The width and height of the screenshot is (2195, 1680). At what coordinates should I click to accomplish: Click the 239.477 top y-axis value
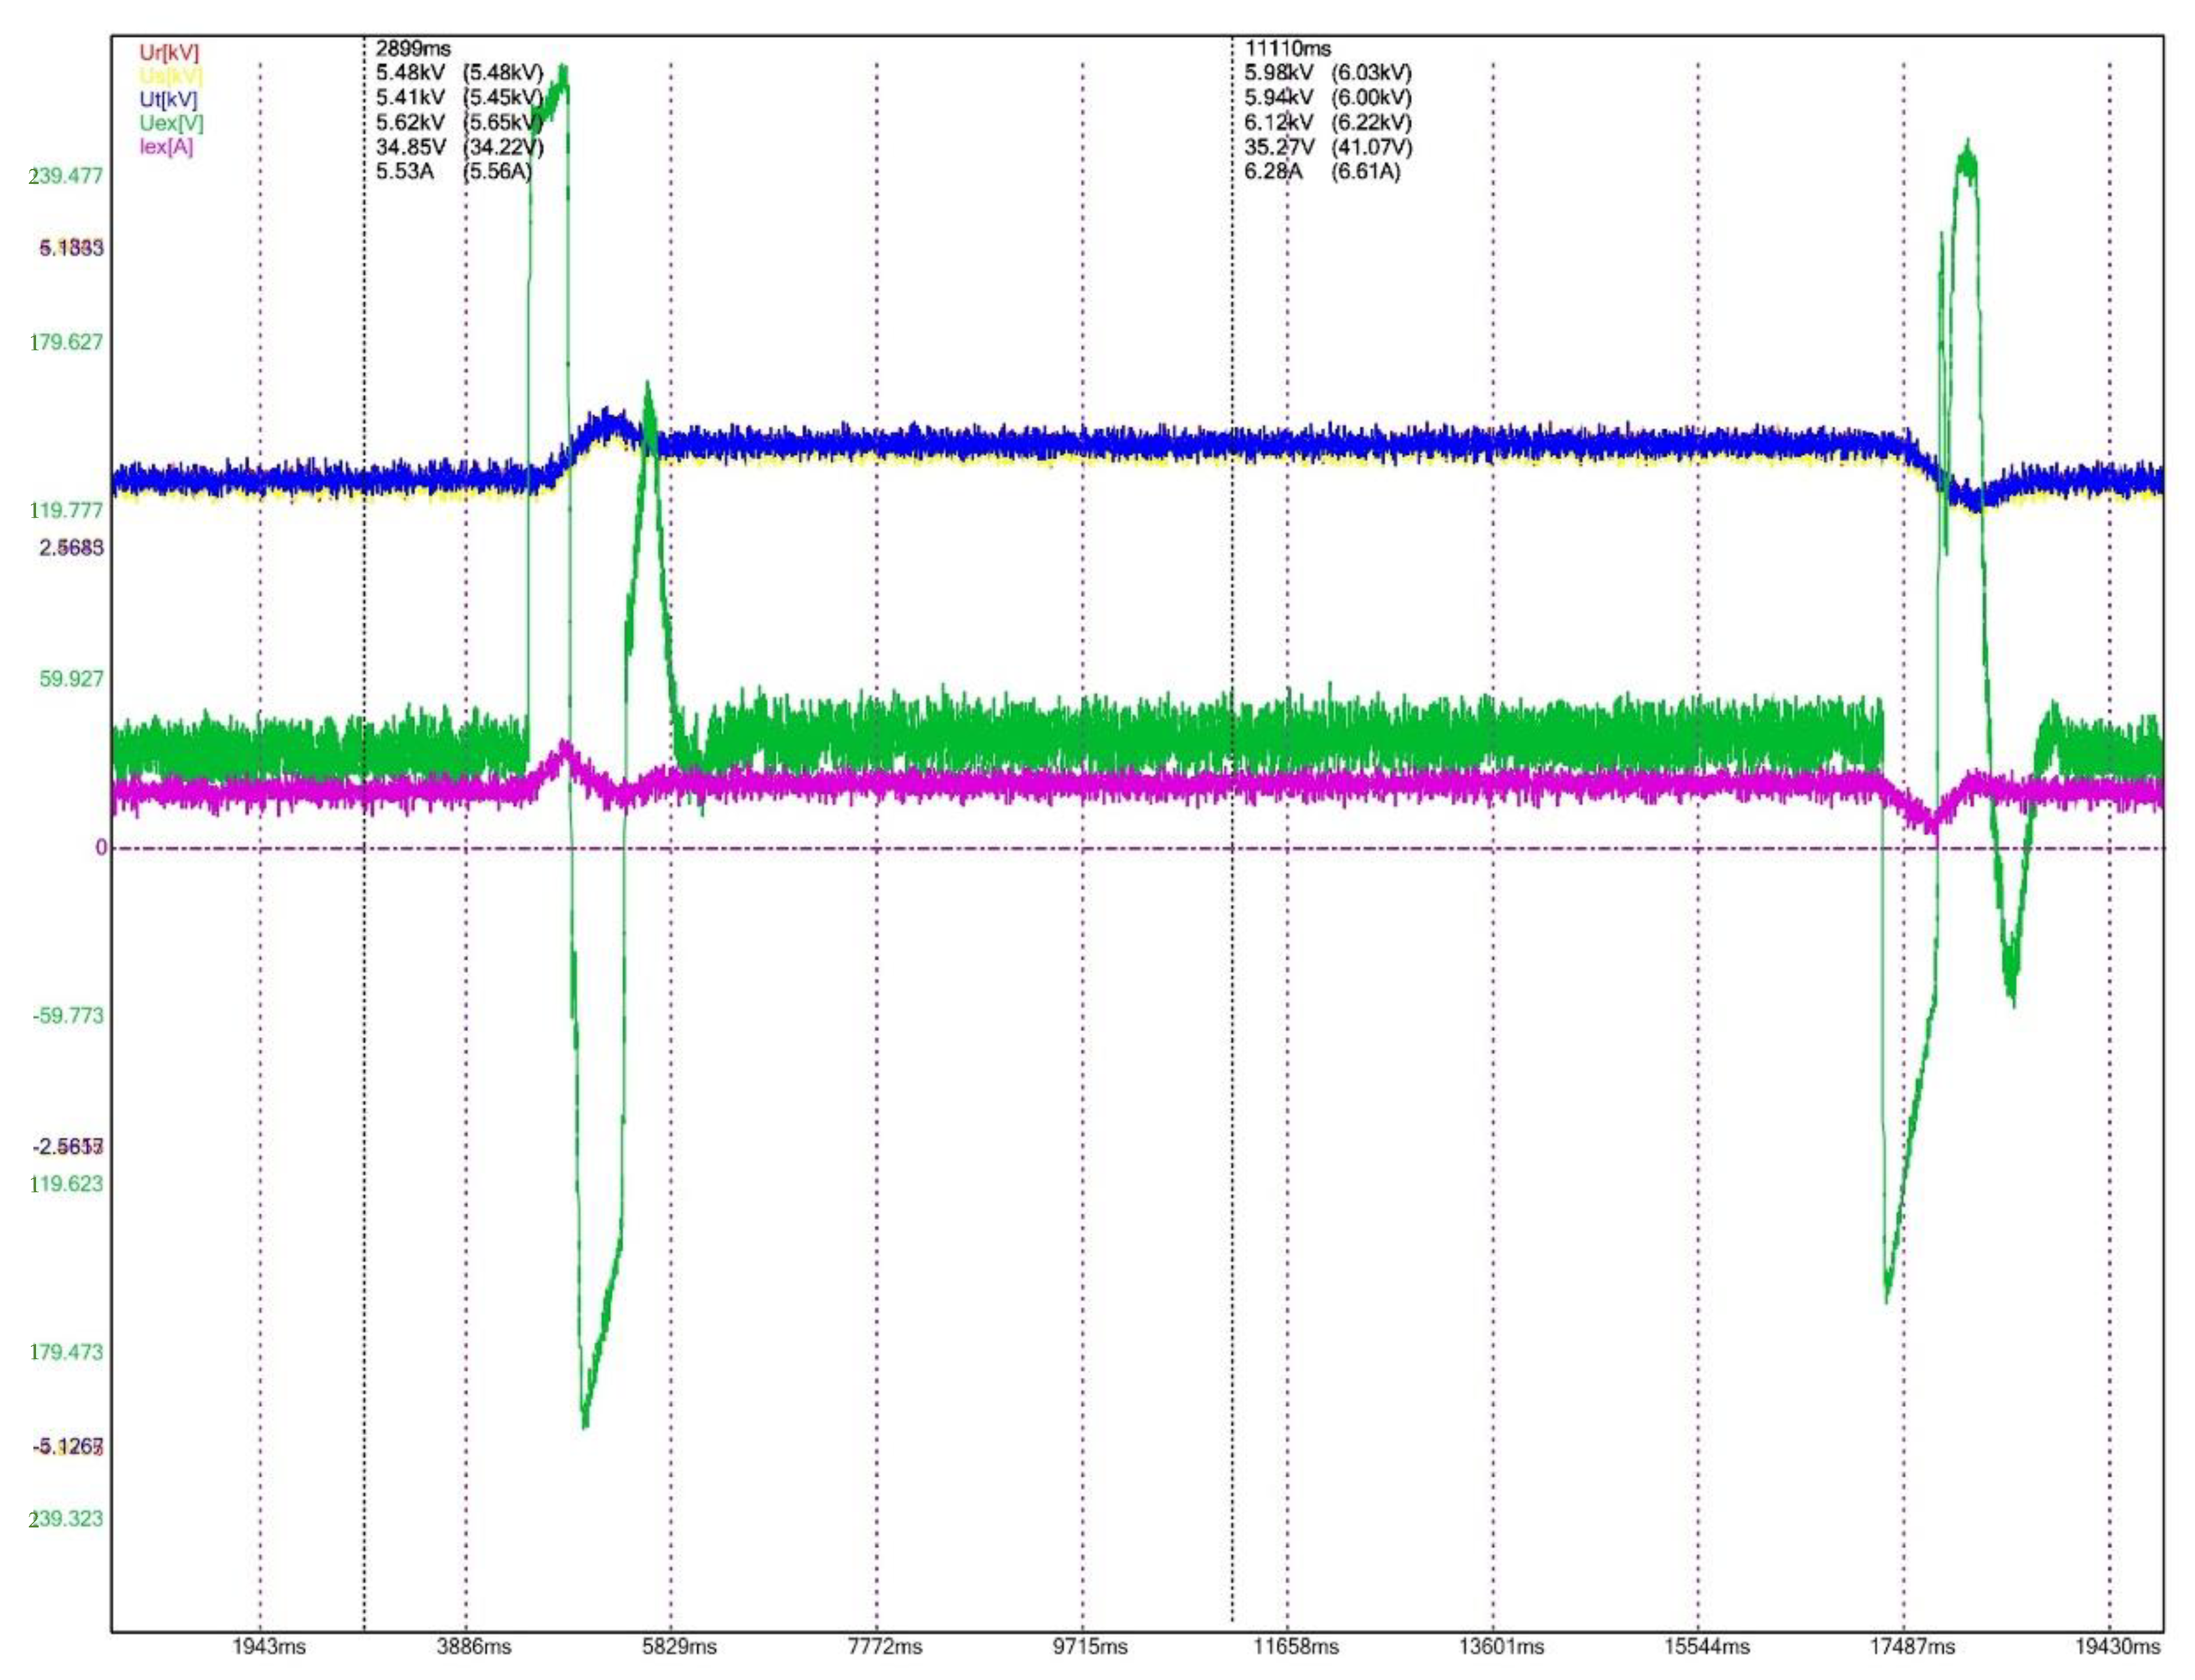66,176
